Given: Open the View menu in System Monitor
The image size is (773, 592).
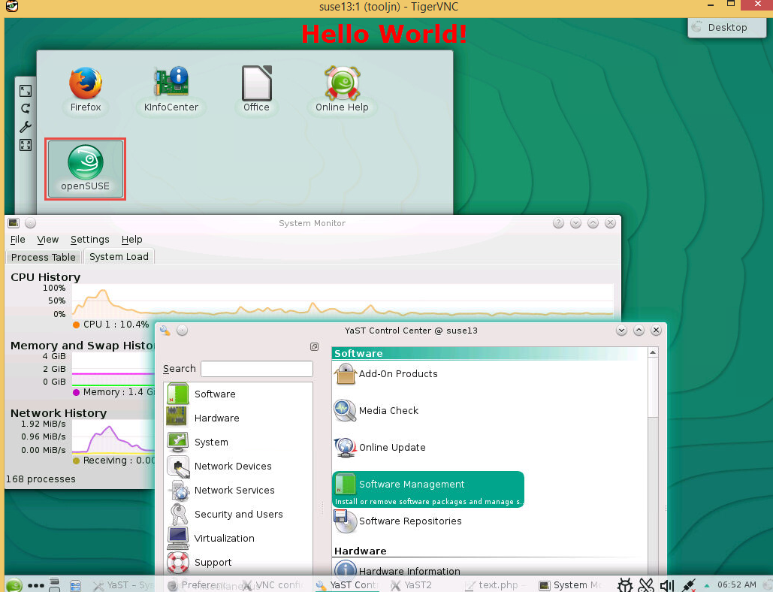Looking at the screenshot, I should click(x=48, y=239).
